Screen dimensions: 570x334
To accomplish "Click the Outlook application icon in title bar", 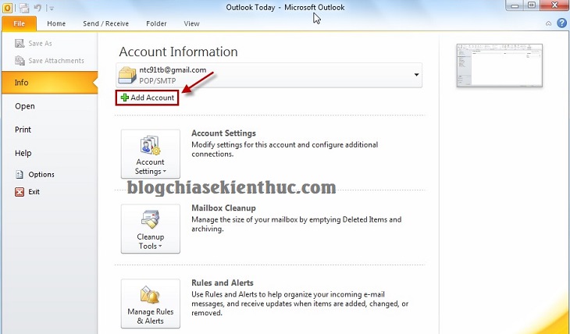I will point(7,7).
